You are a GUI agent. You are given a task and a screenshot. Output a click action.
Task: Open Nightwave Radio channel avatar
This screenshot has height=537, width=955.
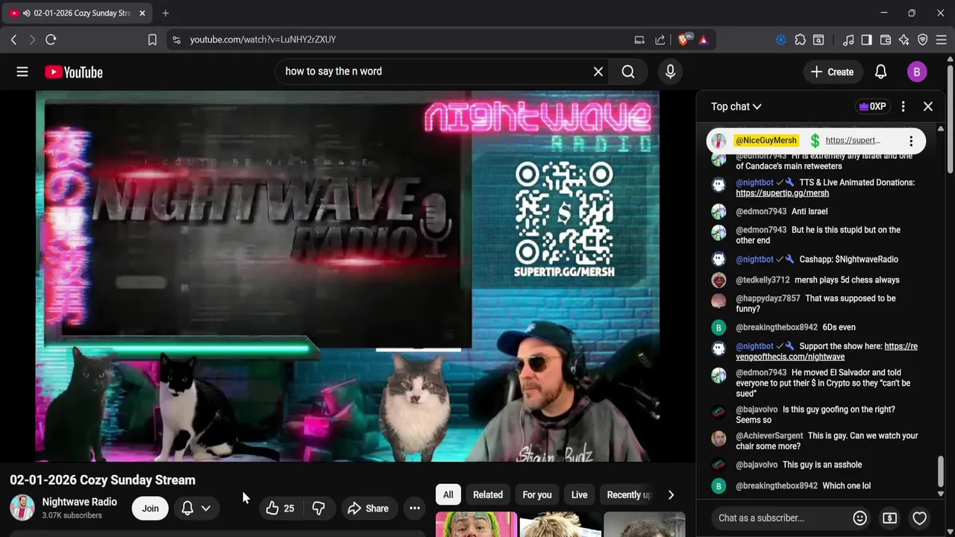[x=22, y=508]
